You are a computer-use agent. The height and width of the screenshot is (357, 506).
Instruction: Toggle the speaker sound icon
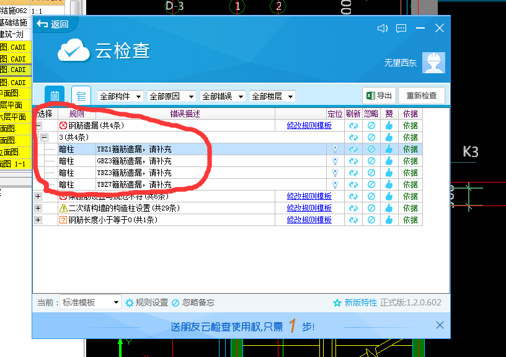pyautogui.click(x=383, y=29)
